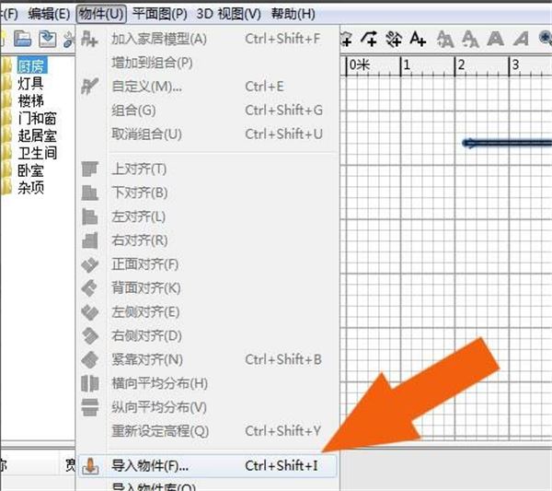Viewport: 552px width, 491px height.
Task: Click front align icon beside 正面对齐
Action: click(90, 264)
